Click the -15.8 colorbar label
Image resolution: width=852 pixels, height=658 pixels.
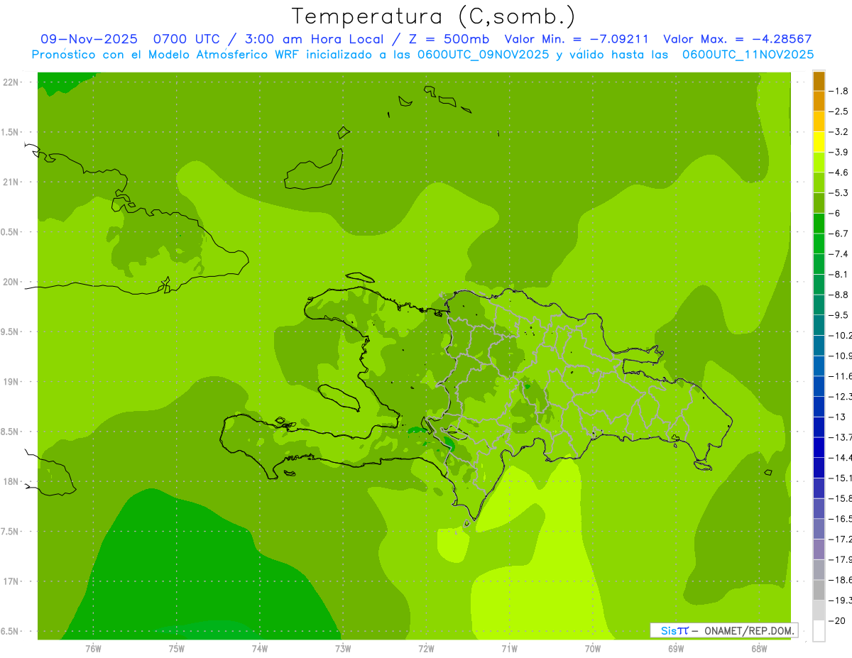coord(841,498)
